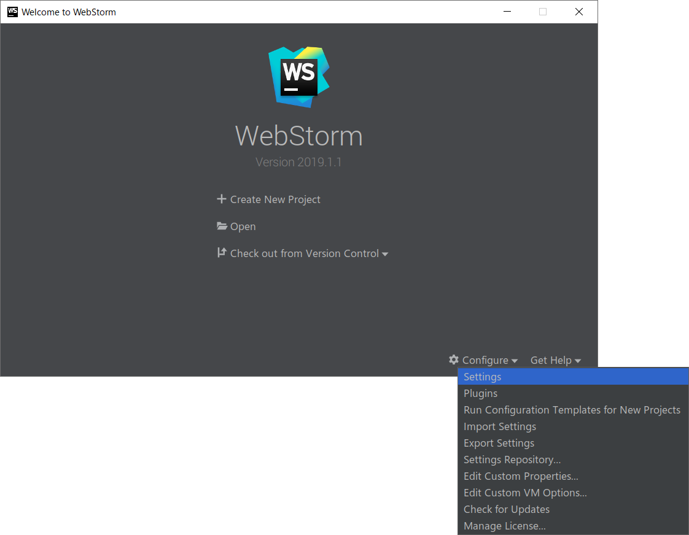Create a new project
The image size is (689, 535).
275,199
